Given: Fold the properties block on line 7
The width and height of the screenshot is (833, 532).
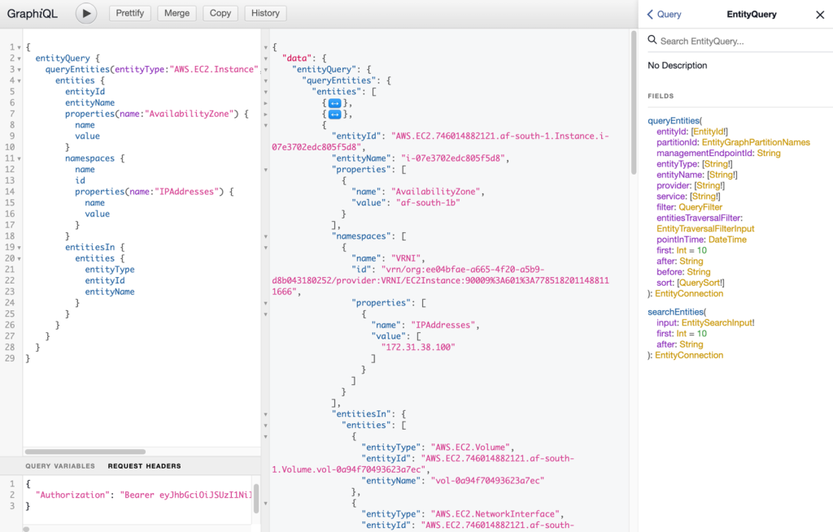Looking at the screenshot, I should pos(19,114).
